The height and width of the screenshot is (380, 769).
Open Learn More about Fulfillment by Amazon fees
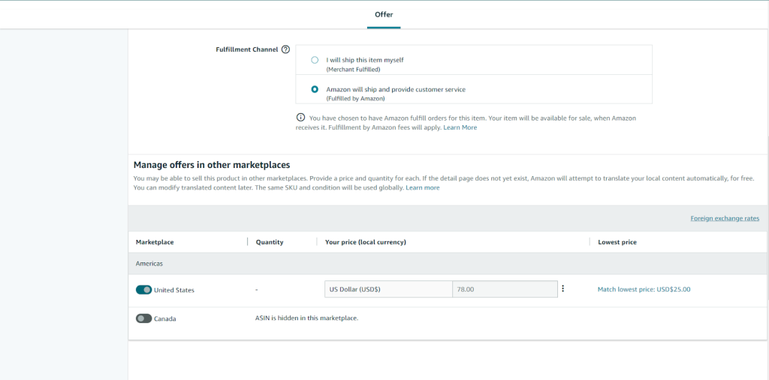[460, 127]
